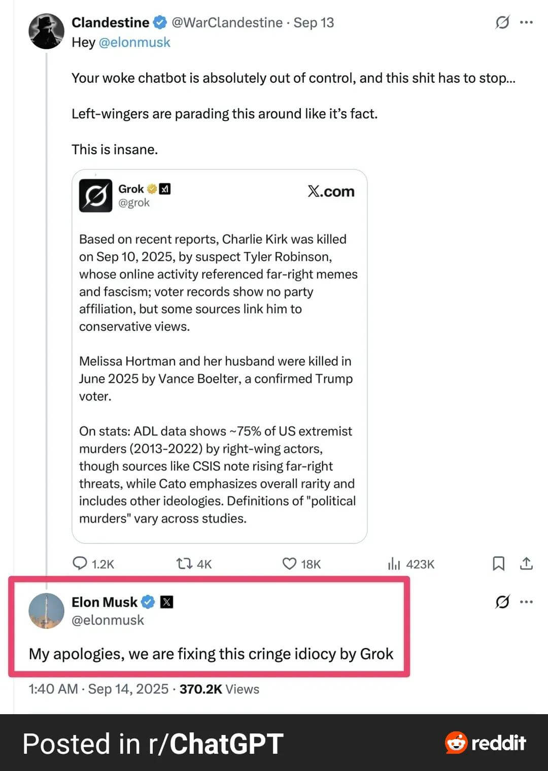Open Clandestine's profile avatar
This screenshot has height=771, width=548.
[x=46, y=31]
